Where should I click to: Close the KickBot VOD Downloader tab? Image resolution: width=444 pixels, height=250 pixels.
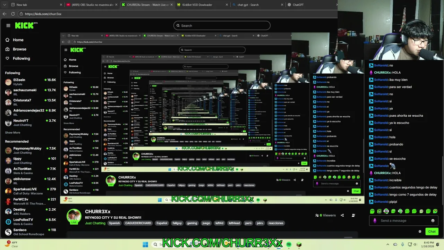[227, 5]
